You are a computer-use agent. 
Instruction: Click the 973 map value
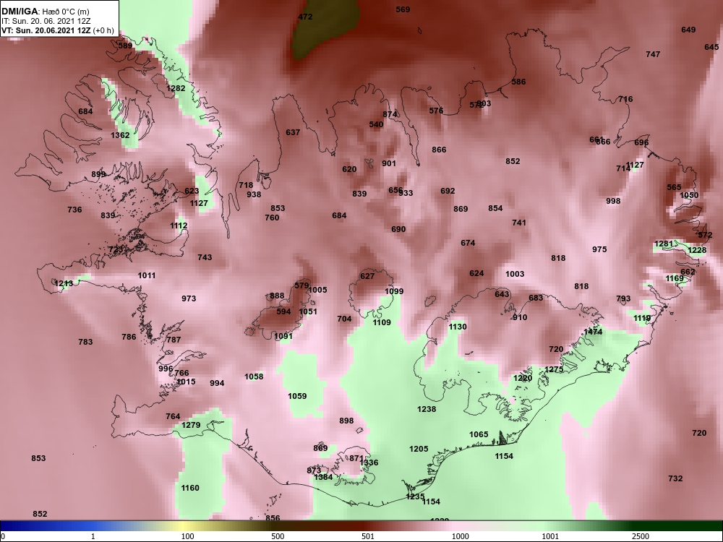pyautogui.click(x=189, y=298)
